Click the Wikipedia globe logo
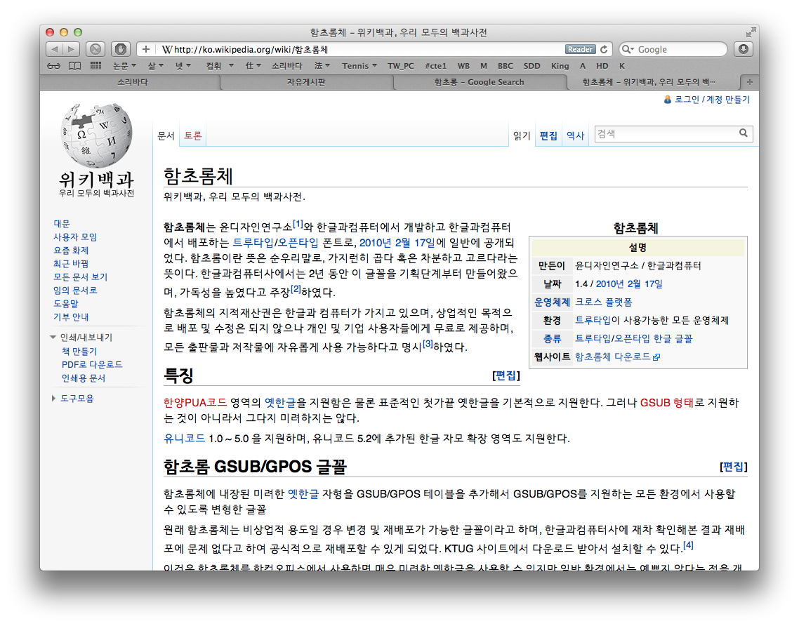Screen dimensions: 799x626 coord(96,135)
